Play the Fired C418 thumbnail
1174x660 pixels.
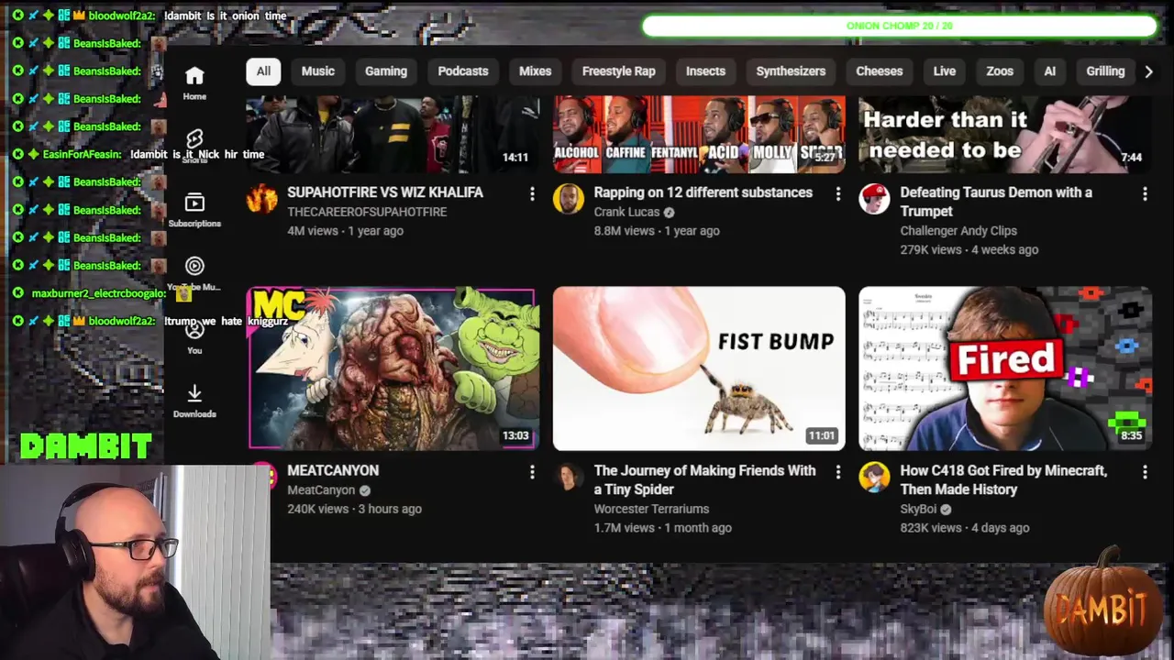coord(1004,368)
